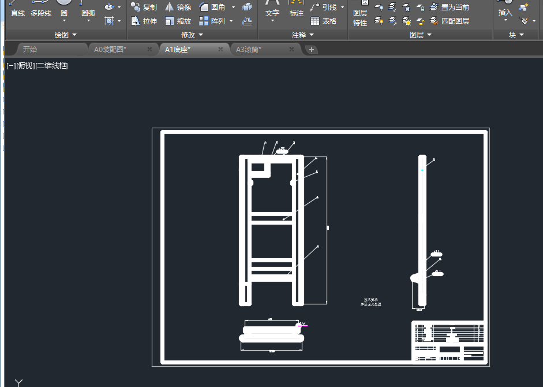Open the 插入 insert dropdown arrow
This screenshot has height=387, width=543.
pos(505,20)
